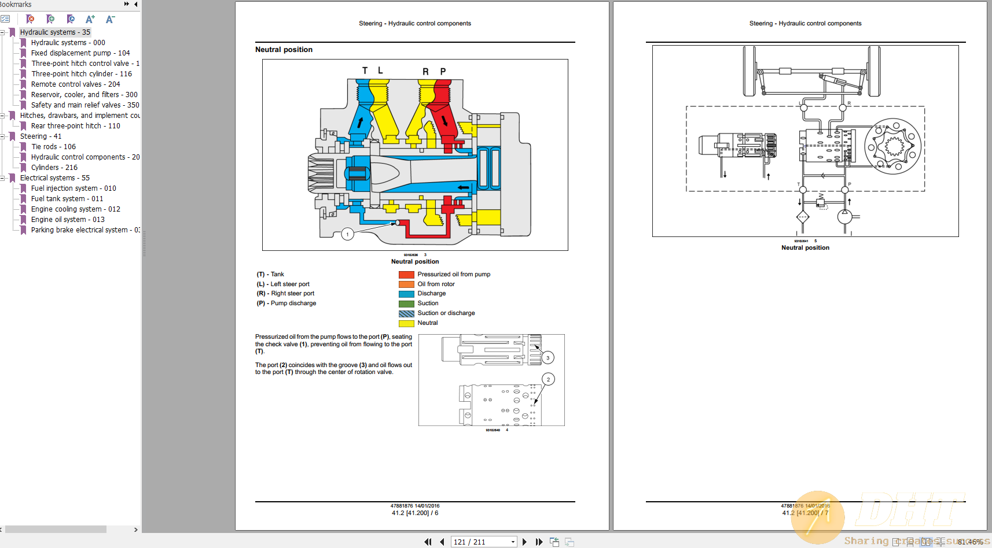Select two-page continuous view mode
The height and width of the screenshot is (548, 992).
941,542
